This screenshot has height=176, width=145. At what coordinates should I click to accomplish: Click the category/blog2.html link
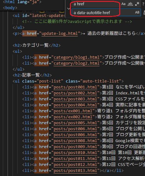(x=77, y=63)
